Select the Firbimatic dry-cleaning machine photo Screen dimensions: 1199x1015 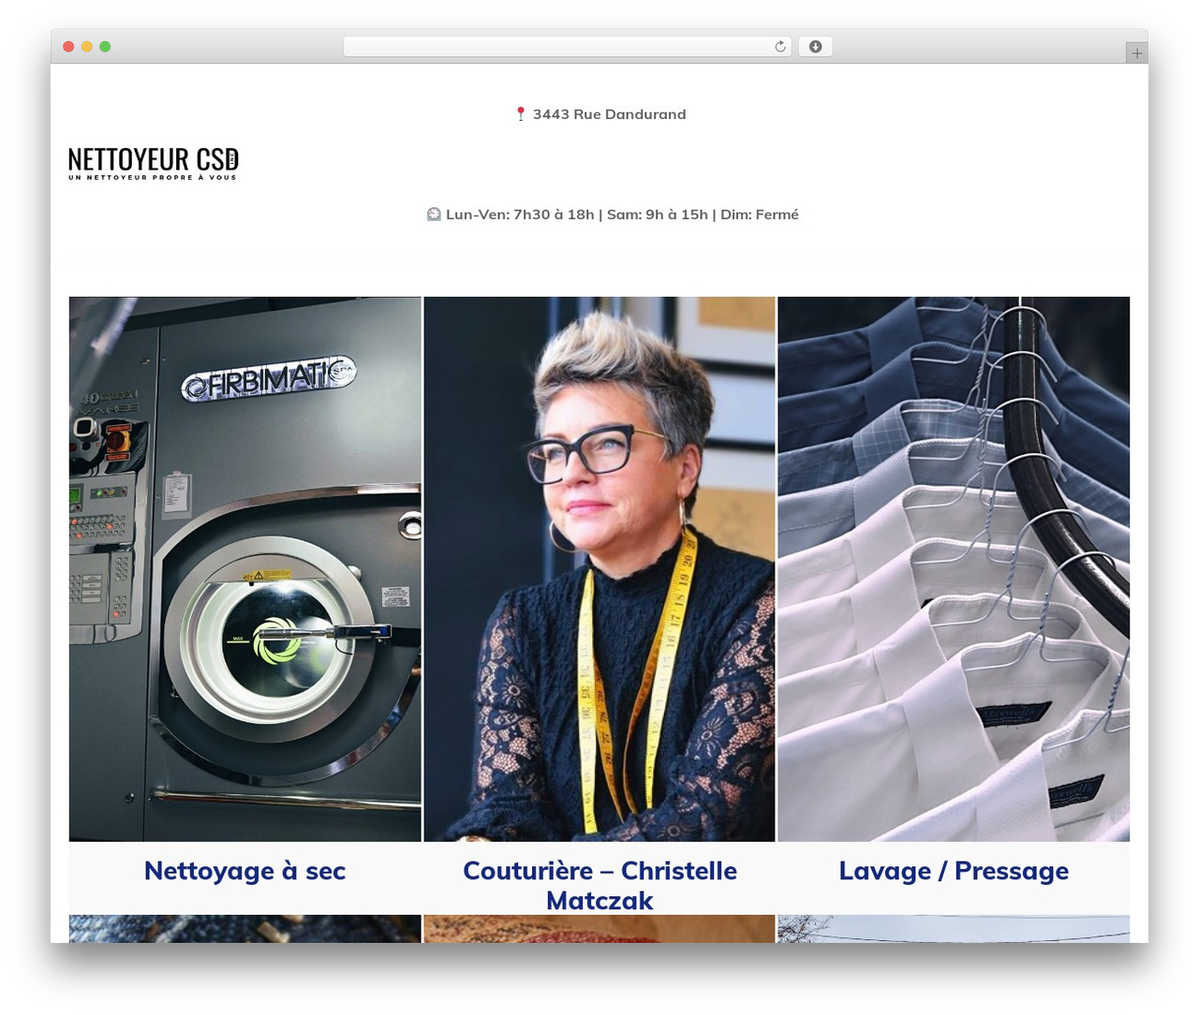tap(245, 569)
